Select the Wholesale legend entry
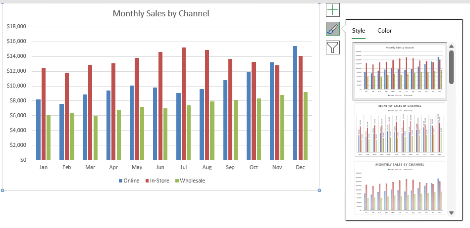Viewport: 470px width, 228px height. (190, 181)
